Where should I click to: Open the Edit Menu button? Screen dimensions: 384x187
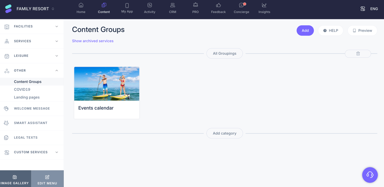click(47, 179)
